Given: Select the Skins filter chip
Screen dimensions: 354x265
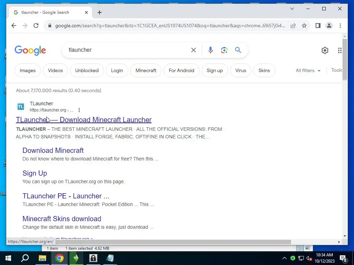Looking at the screenshot, I should tap(264, 70).
